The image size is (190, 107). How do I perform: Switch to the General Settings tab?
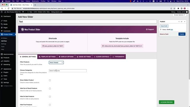(x=28, y=57)
